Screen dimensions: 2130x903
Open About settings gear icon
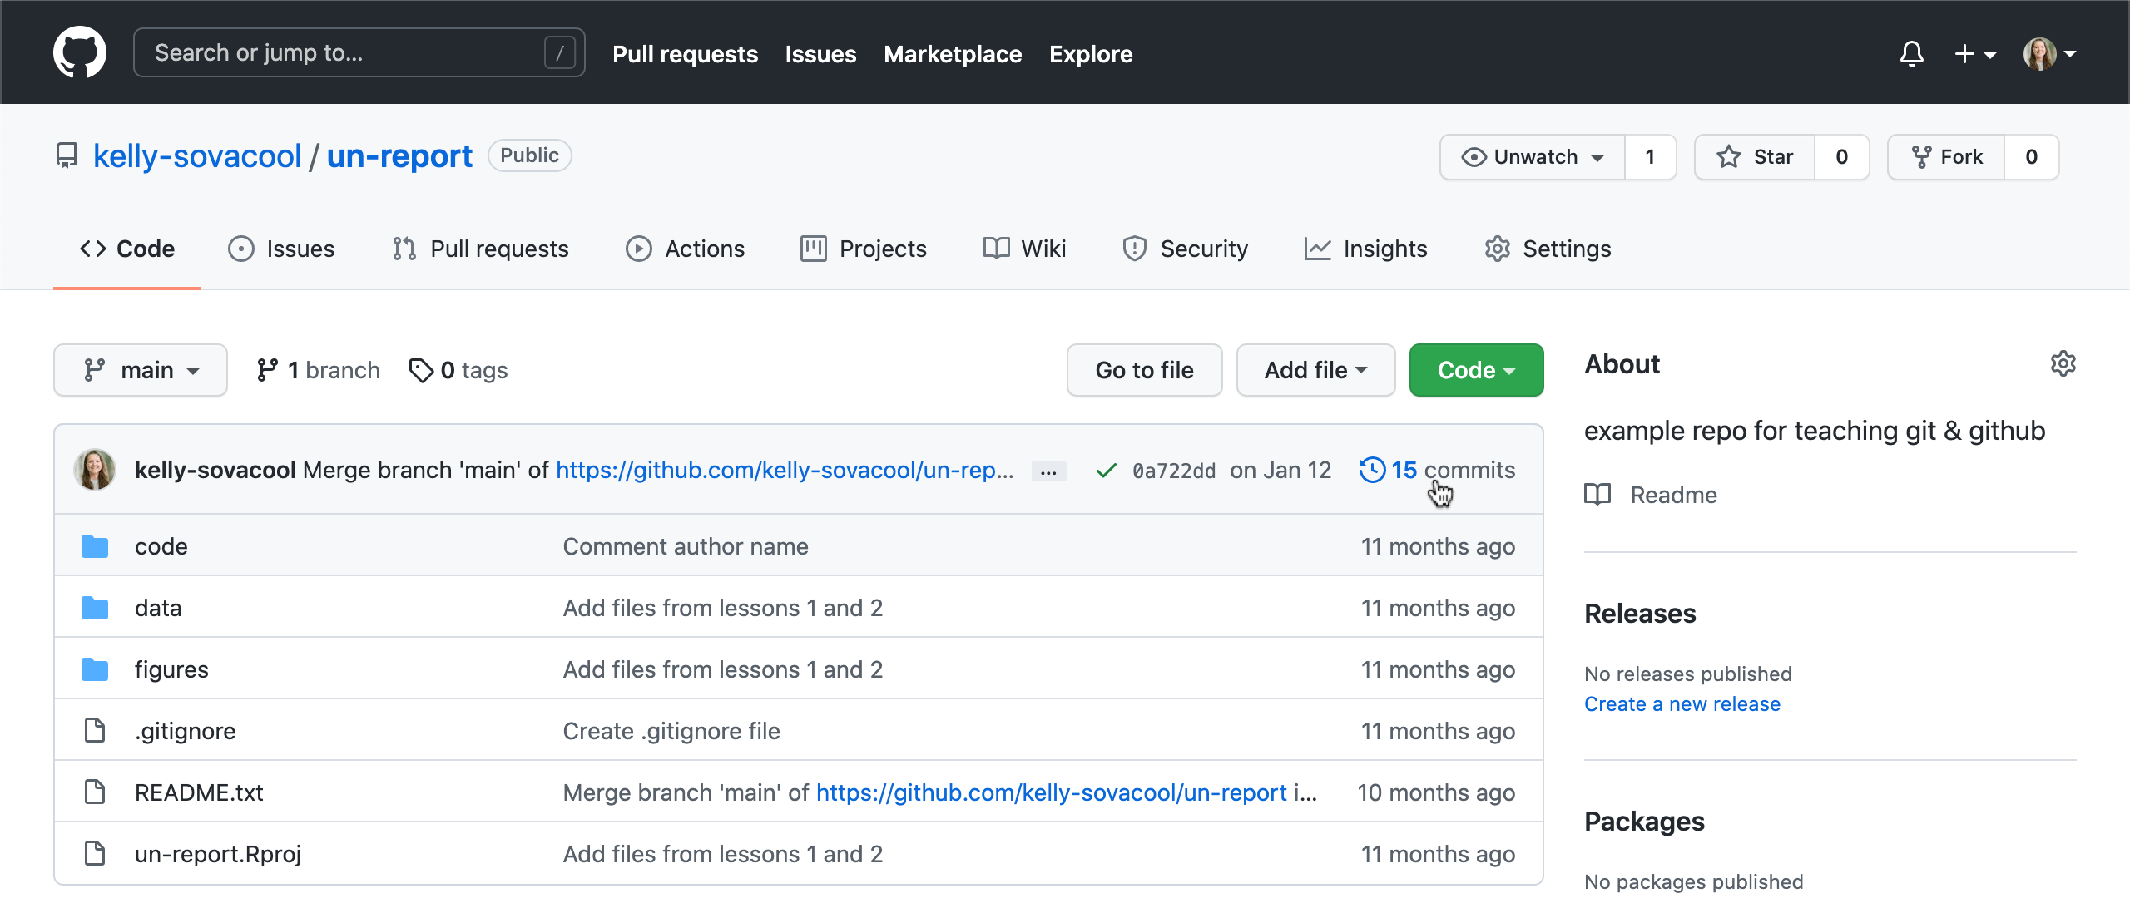point(2063,363)
